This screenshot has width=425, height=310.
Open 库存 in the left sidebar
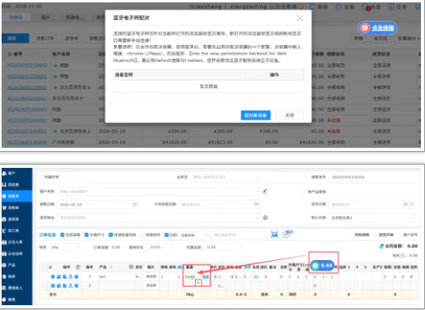click(16, 276)
